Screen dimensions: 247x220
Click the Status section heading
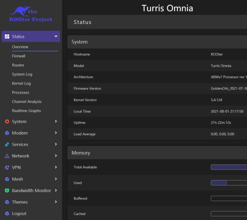pos(83,22)
